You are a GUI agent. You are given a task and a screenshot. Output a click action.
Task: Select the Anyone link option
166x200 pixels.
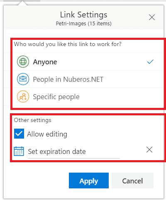[88, 62]
